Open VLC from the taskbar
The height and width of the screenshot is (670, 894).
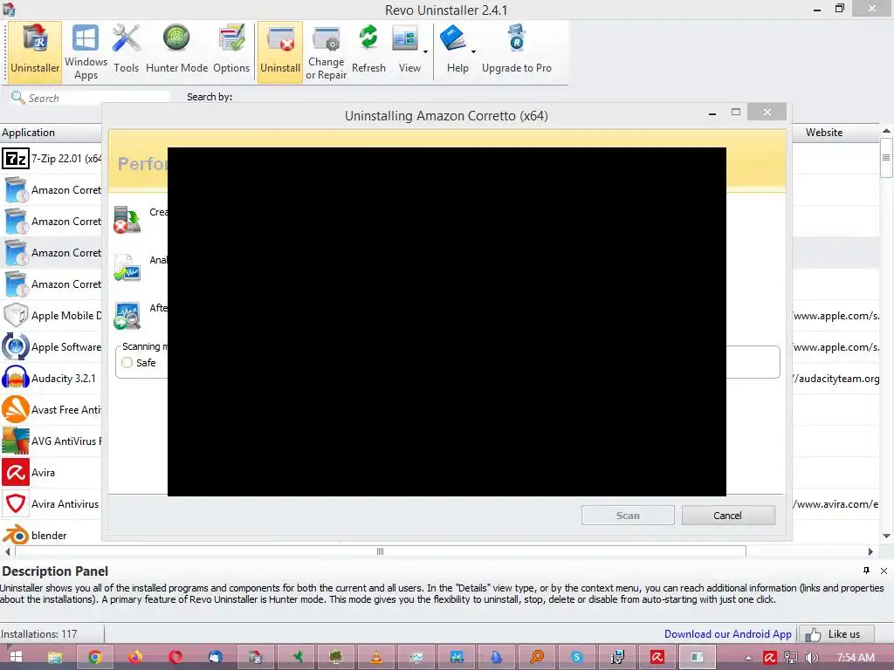pyautogui.click(x=376, y=657)
